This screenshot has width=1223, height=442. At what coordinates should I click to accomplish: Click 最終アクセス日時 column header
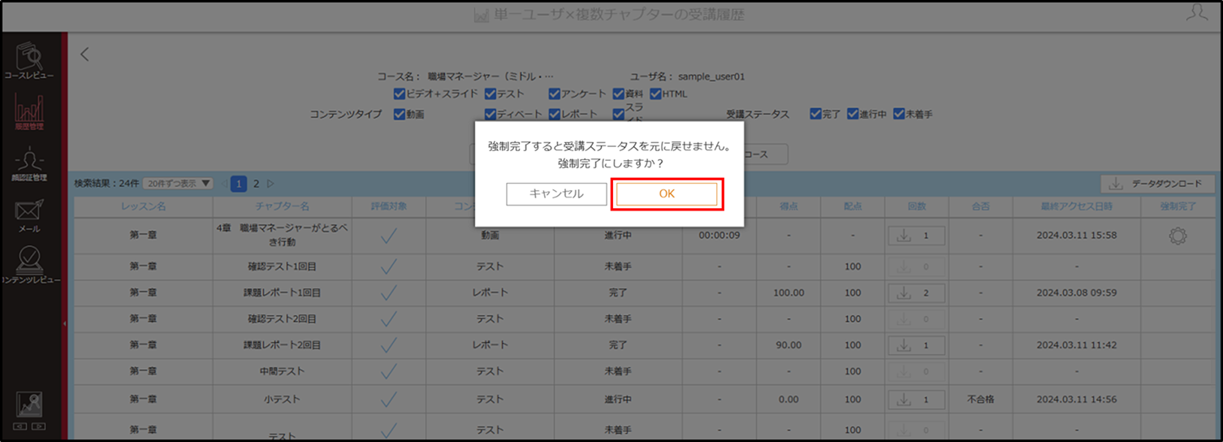coord(1077,206)
